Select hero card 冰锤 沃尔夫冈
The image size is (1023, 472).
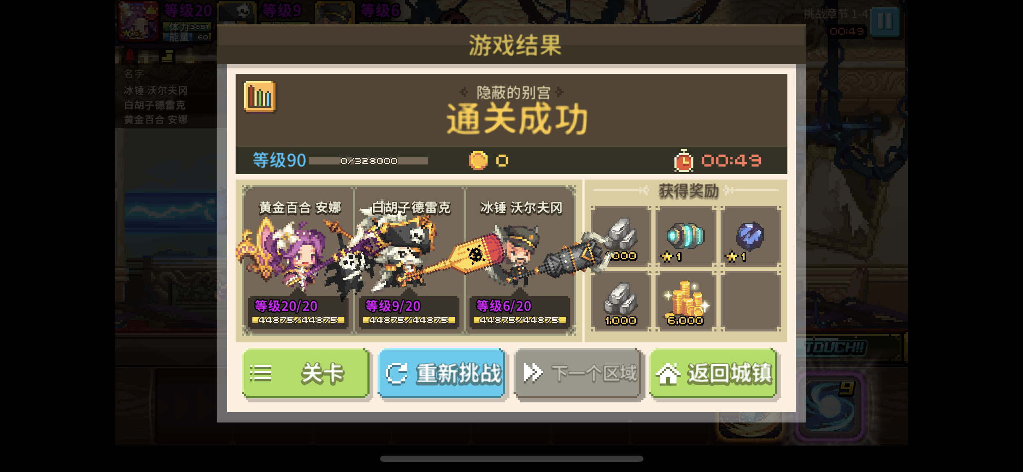coord(520,260)
